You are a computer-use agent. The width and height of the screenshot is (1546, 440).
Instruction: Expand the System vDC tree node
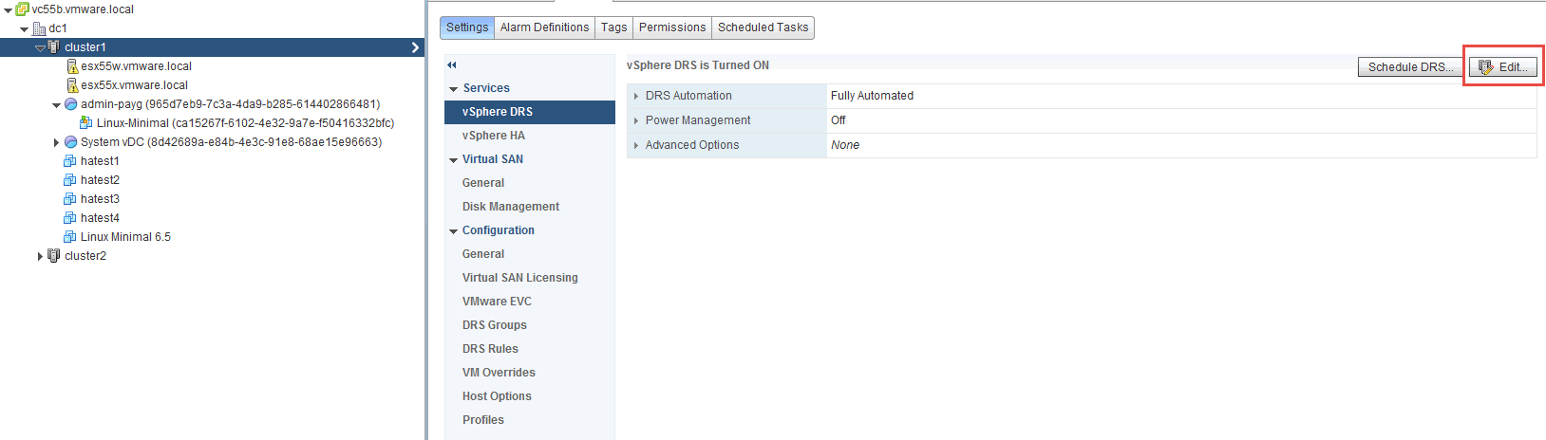[x=56, y=142]
